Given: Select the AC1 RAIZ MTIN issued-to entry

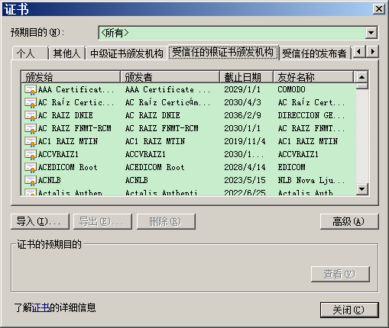Looking at the screenshot, I should pos(68,142).
